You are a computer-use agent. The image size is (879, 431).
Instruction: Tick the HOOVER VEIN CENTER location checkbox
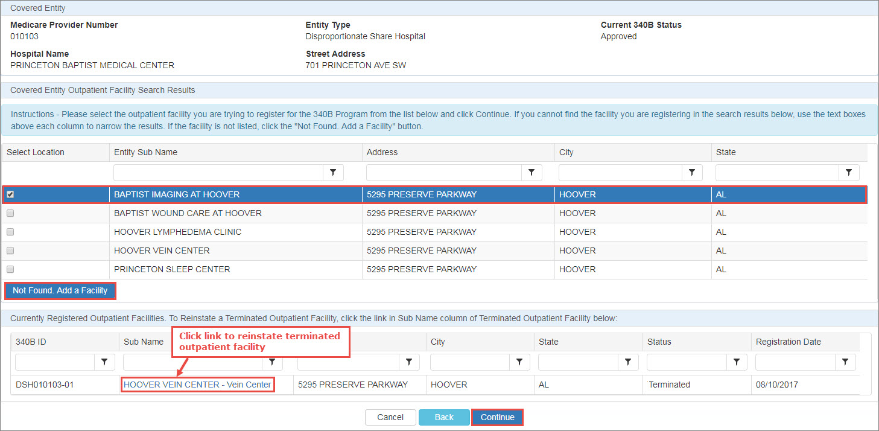pyautogui.click(x=10, y=251)
